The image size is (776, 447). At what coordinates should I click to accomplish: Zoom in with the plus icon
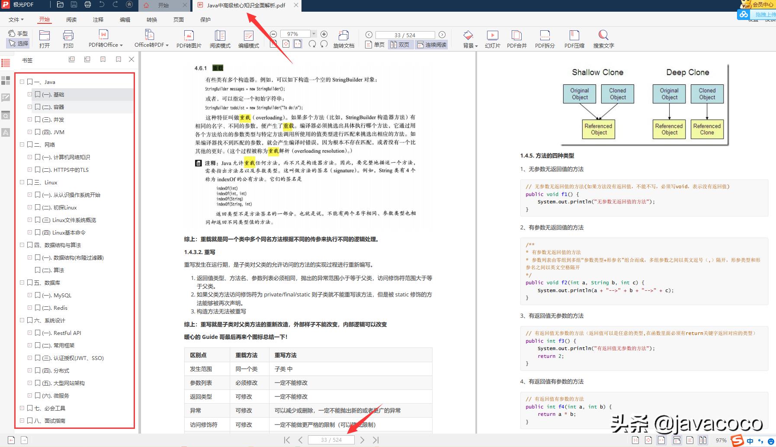point(324,34)
